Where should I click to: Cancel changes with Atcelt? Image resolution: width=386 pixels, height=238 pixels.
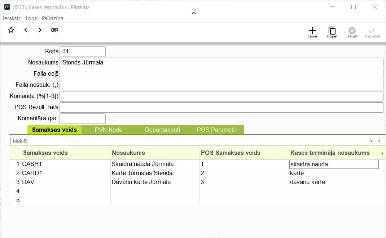point(352,32)
